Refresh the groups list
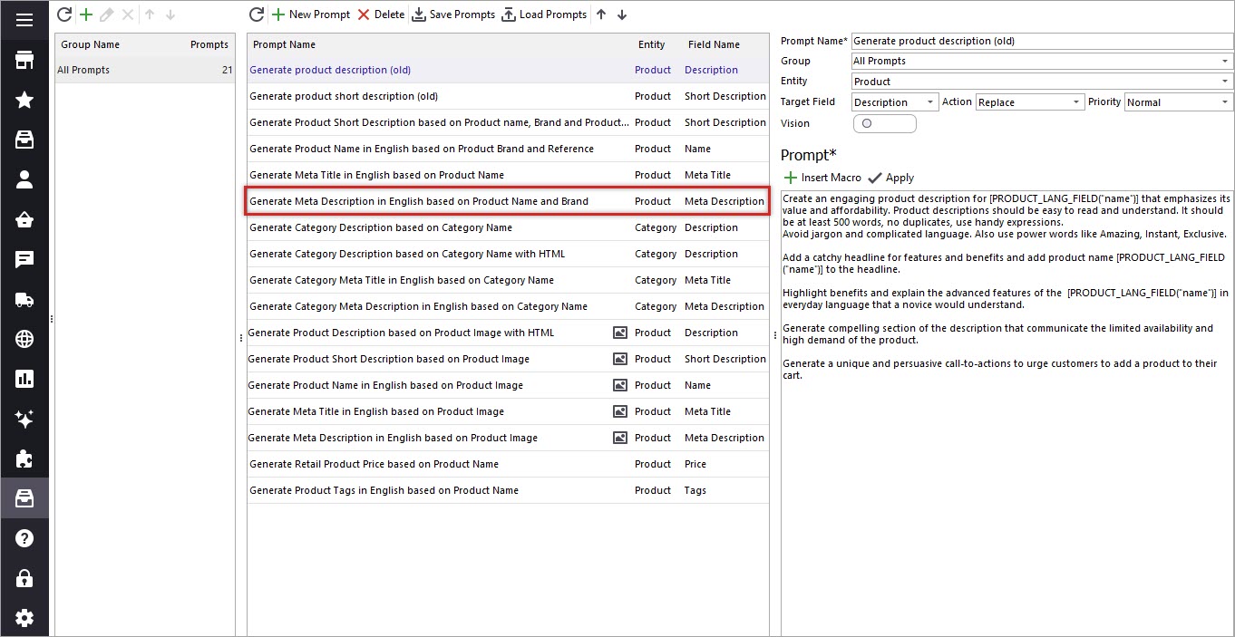Image resolution: width=1235 pixels, height=637 pixels. pyautogui.click(x=64, y=14)
